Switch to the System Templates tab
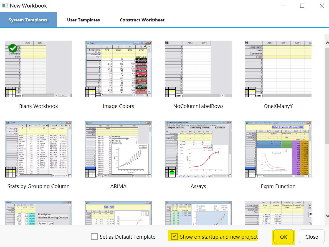 [28, 20]
